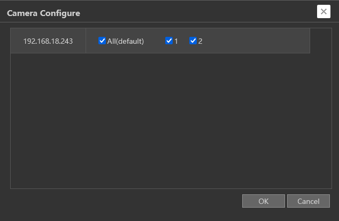Toggle the channel 1 checkbox
The image size is (339, 221).
click(x=169, y=41)
